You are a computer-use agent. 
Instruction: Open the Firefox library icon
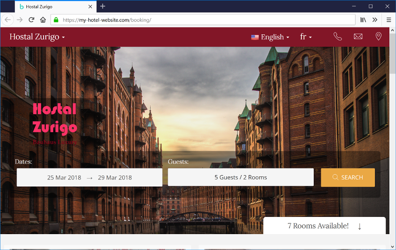click(x=363, y=20)
